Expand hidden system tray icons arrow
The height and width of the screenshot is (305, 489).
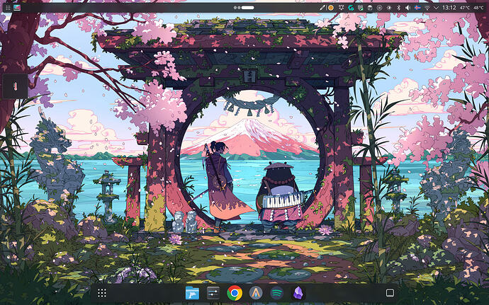point(437,8)
